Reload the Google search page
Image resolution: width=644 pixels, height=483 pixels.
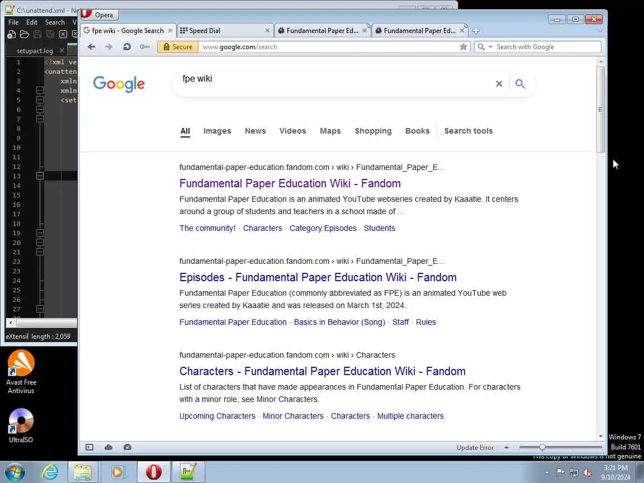coord(127,47)
